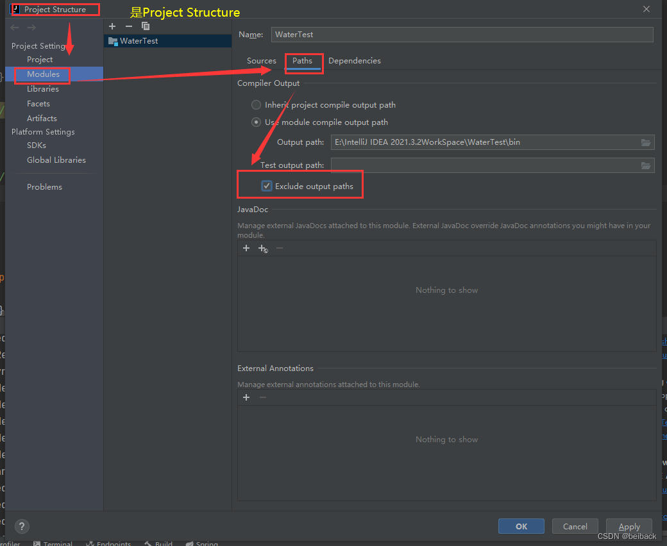Switch to the Dependencies tab
Screen dimensions: 667x546
point(355,61)
